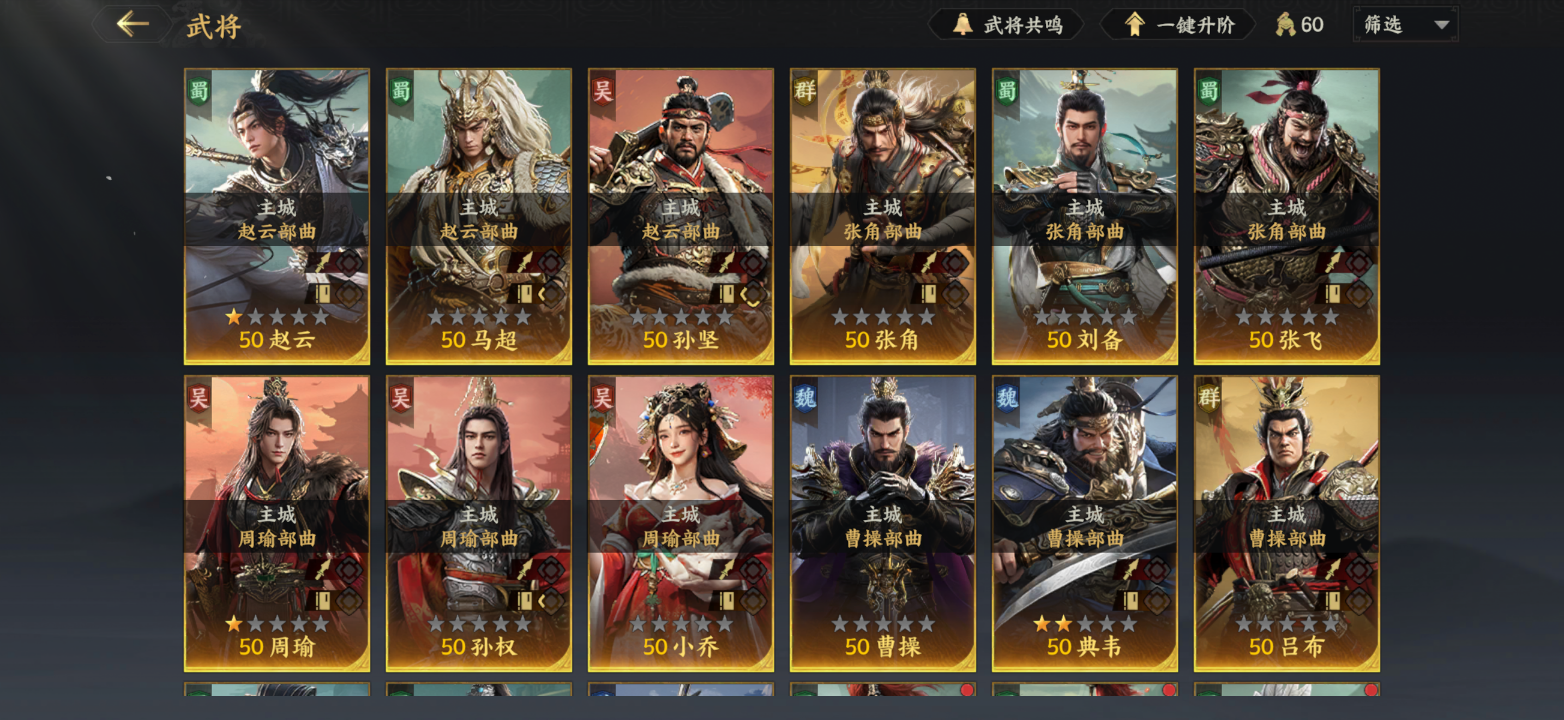Click the book skill icon on 张角 card
The width and height of the screenshot is (1564, 720).
tap(928, 294)
